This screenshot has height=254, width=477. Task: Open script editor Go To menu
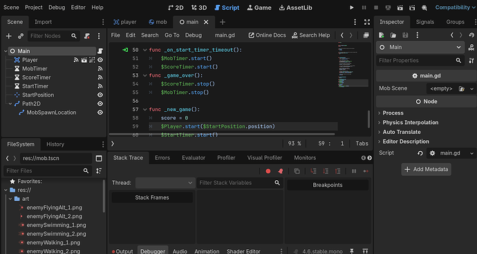172,35
